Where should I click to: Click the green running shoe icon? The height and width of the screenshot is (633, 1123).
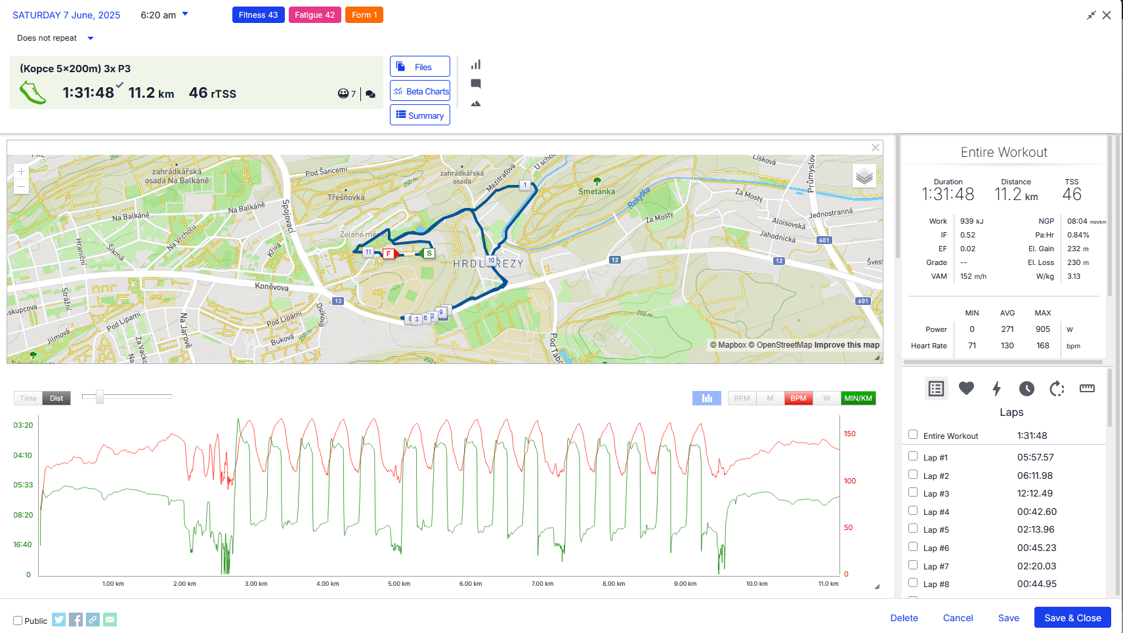[33, 92]
